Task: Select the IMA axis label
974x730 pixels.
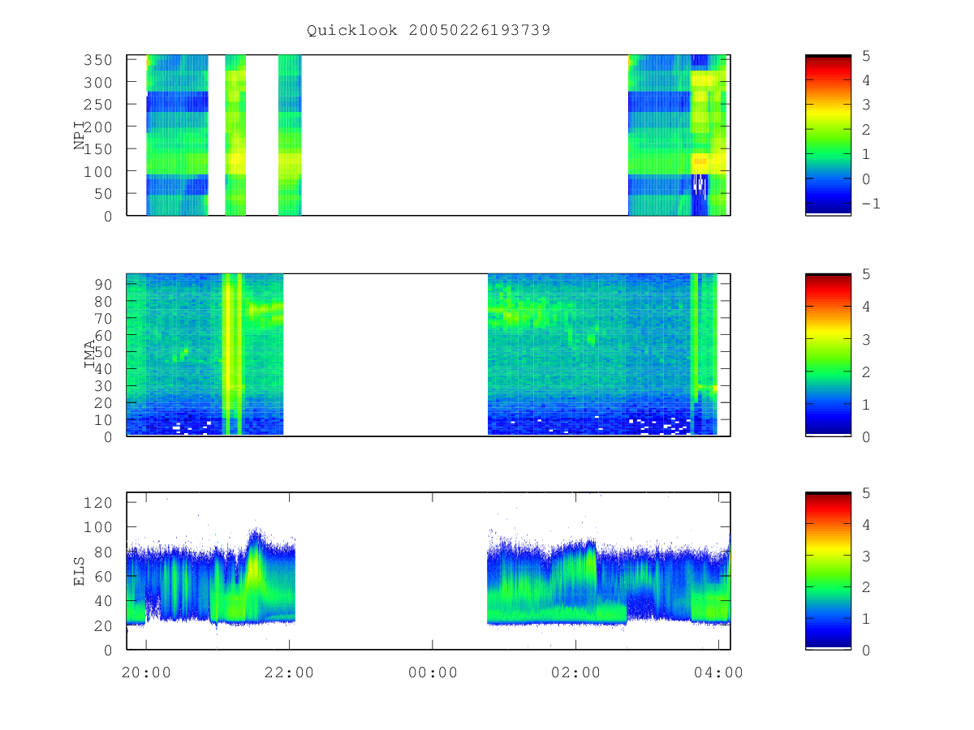Action: point(89,354)
